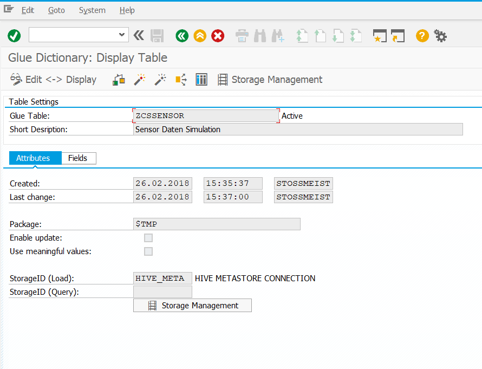Click the table contents grid icon
The width and height of the screenshot is (482, 369).
coord(201,79)
